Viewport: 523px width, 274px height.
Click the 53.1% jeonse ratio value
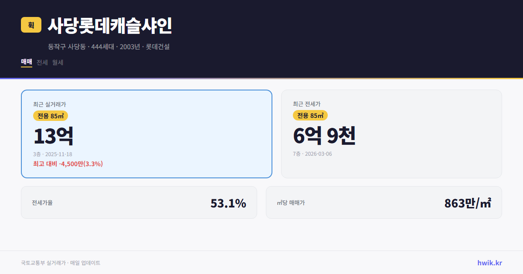pyautogui.click(x=228, y=202)
